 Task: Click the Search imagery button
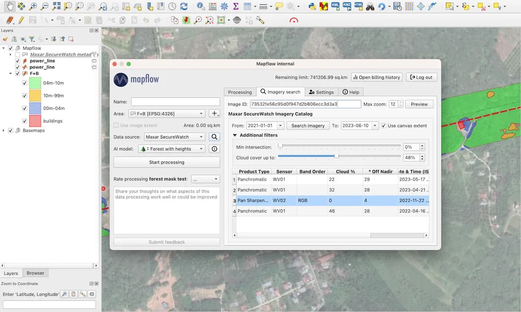308,125
